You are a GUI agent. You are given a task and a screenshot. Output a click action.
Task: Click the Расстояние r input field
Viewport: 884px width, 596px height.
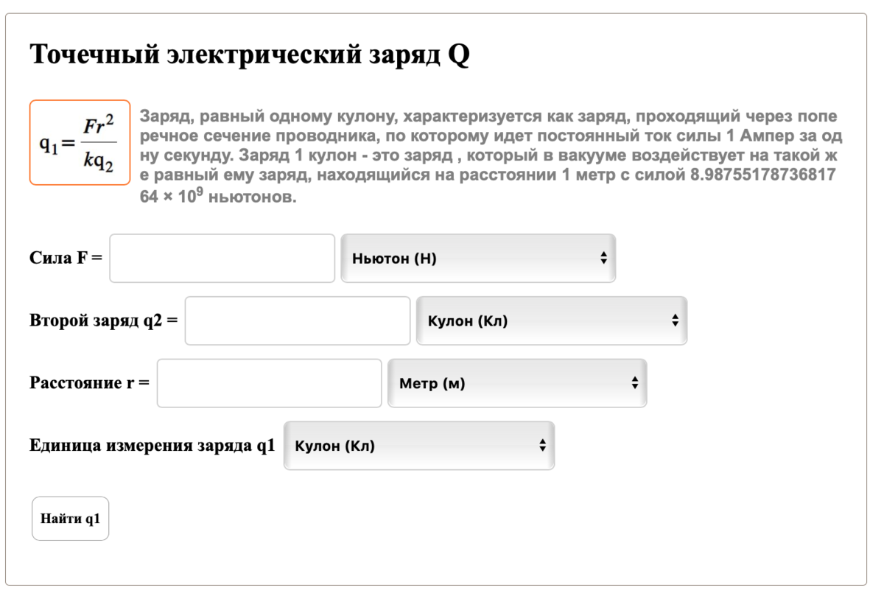[x=270, y=383]
